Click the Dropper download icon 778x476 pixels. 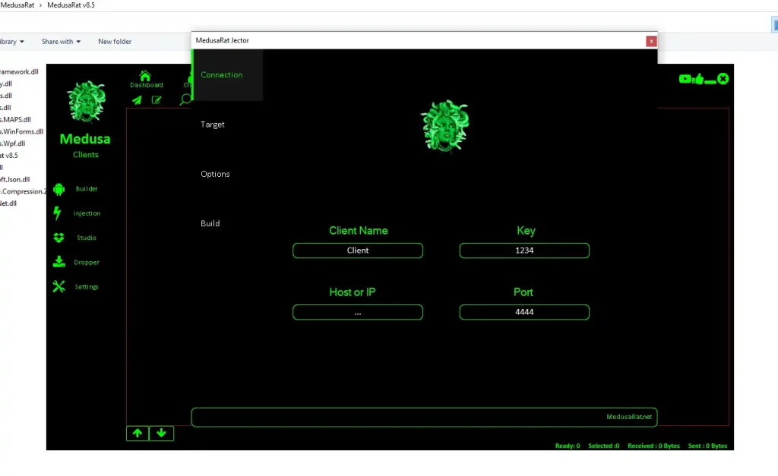59,262
